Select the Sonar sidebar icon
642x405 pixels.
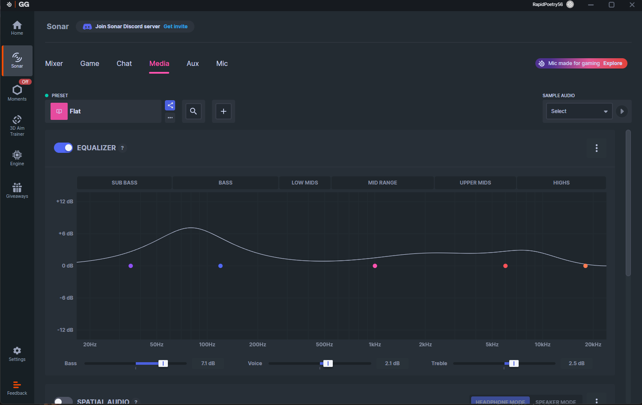click(17, 60)
